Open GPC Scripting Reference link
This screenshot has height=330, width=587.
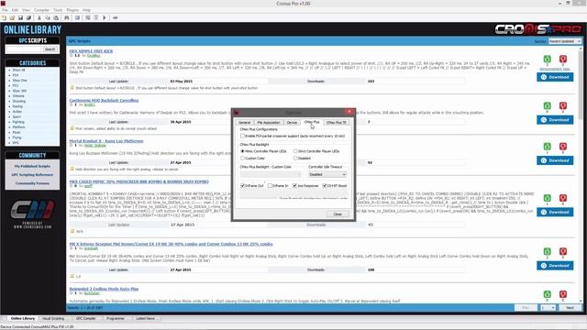coord(32,175)
